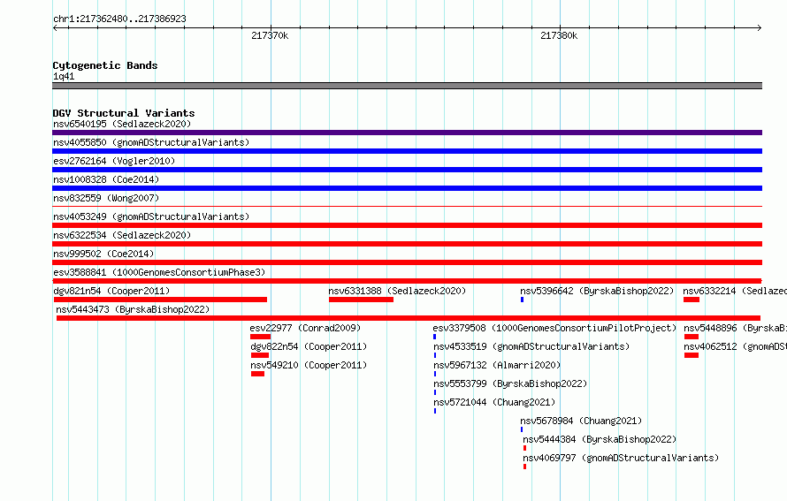Click the DGV Structural Variants track title
Viewport: 787px width, 501px height.
click(124, 113)
